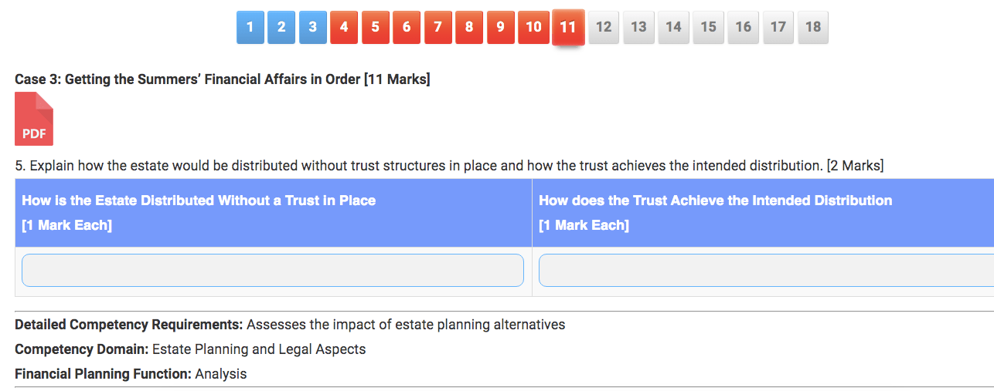Select current question 11 button
The image size is (994, 391).
pyautogui.click(x=568, y=27)
